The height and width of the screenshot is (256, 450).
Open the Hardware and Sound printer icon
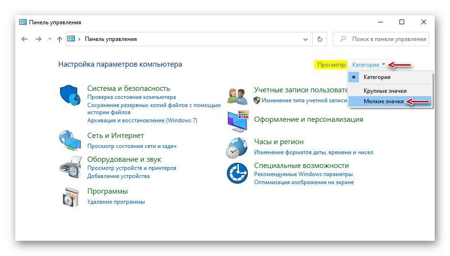click(x=71, y=167)
